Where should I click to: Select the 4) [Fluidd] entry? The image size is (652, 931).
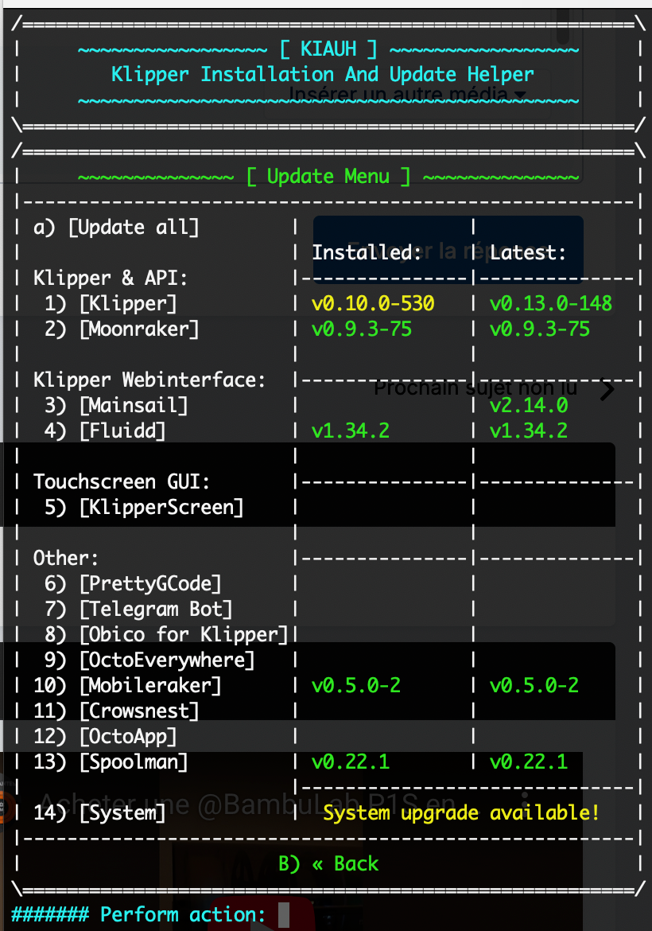pyautogui.click(x=105, y=430)
